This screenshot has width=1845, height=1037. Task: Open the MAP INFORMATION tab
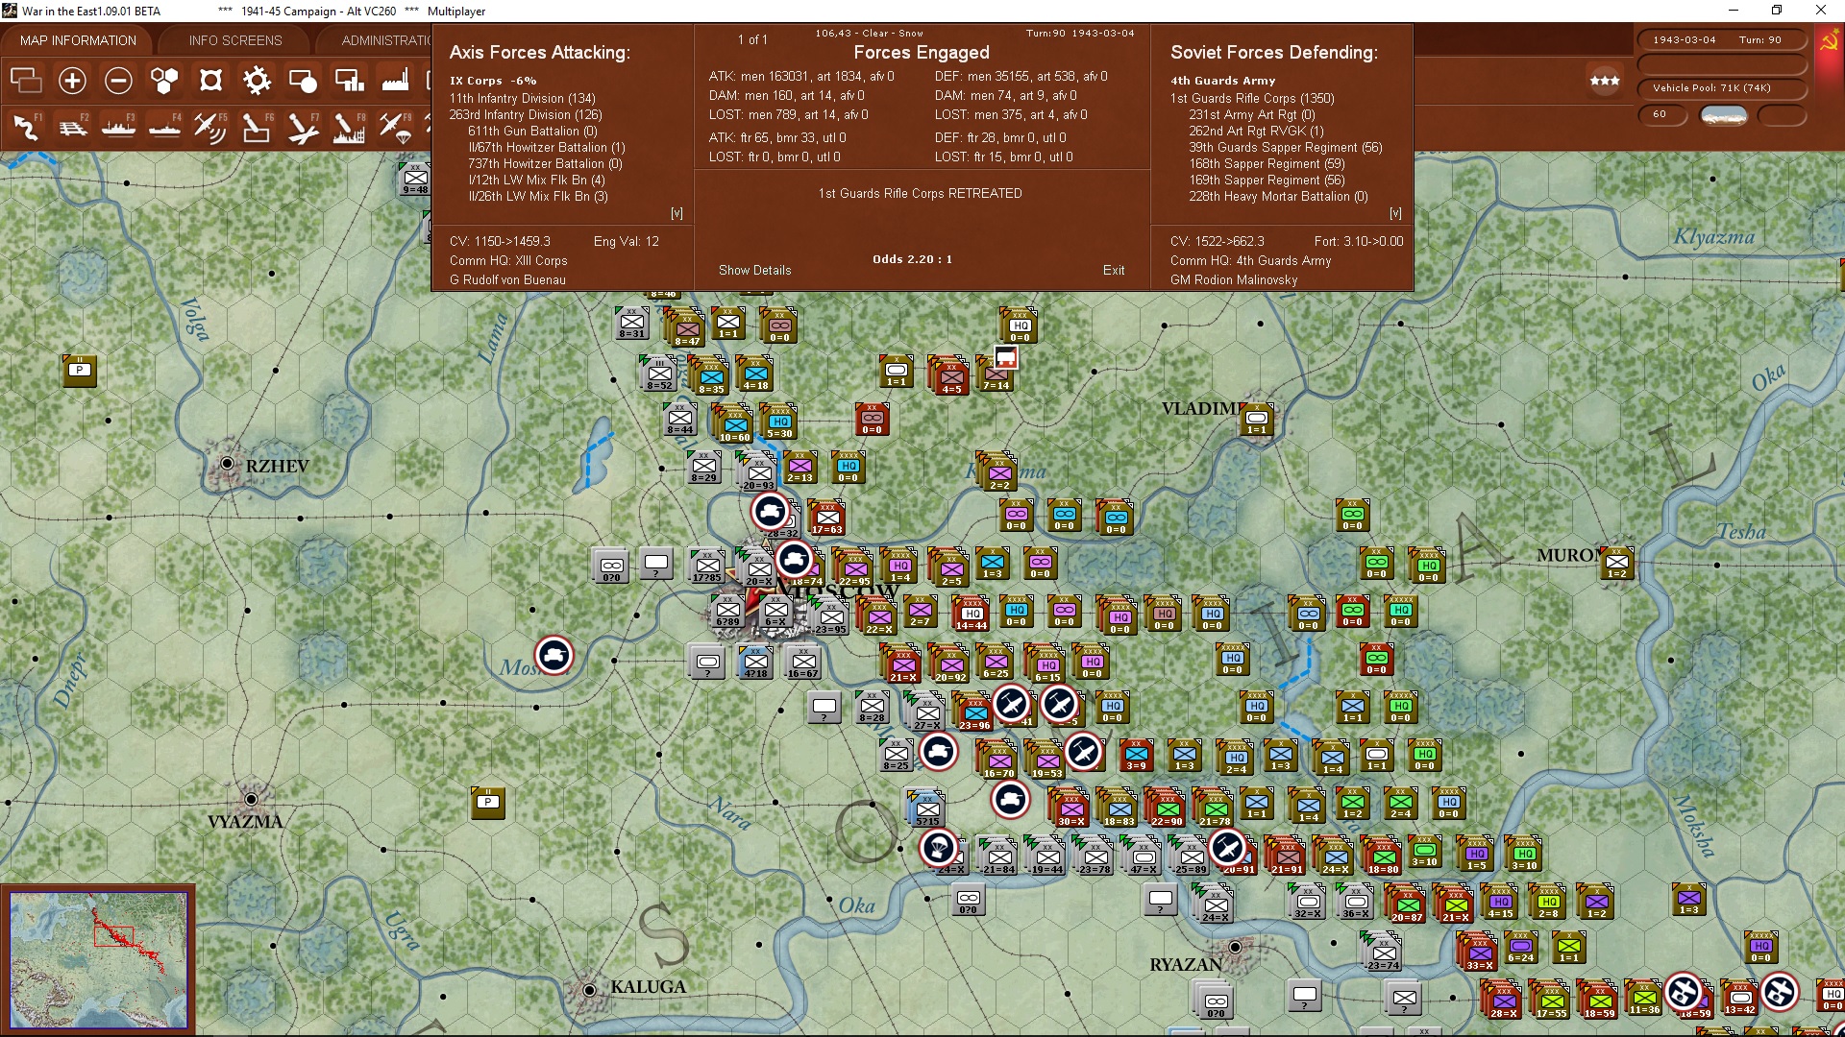pyautogui.click(x=78, y=40)
